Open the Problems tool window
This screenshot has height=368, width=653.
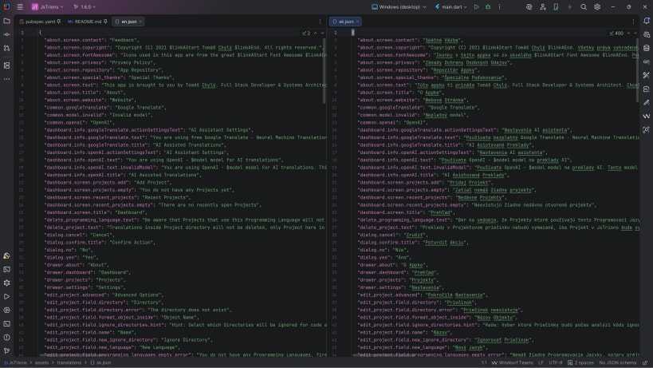point(6,337)
